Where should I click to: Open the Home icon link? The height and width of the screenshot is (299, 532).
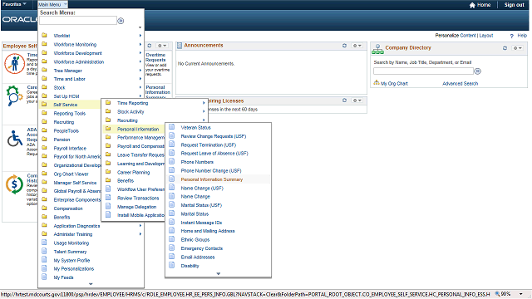pos(472,5)
